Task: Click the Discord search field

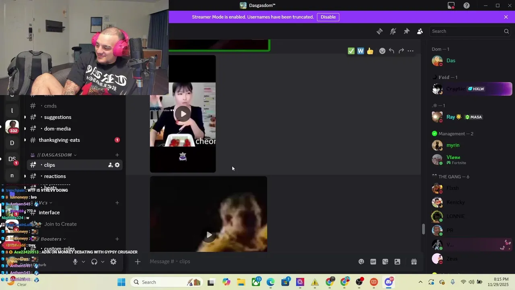Action: point(470,31)
